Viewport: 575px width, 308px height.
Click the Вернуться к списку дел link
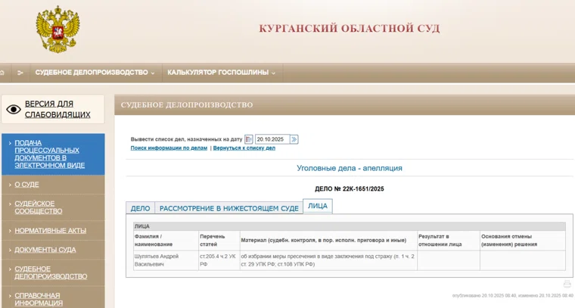[244, 148]
